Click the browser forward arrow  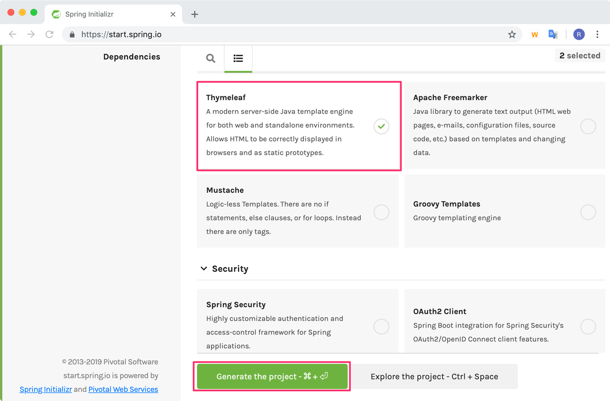pyautogui.click(x=31, y=35)
